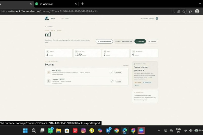
Task: Click the ml course title
Action: pos(48,35)
